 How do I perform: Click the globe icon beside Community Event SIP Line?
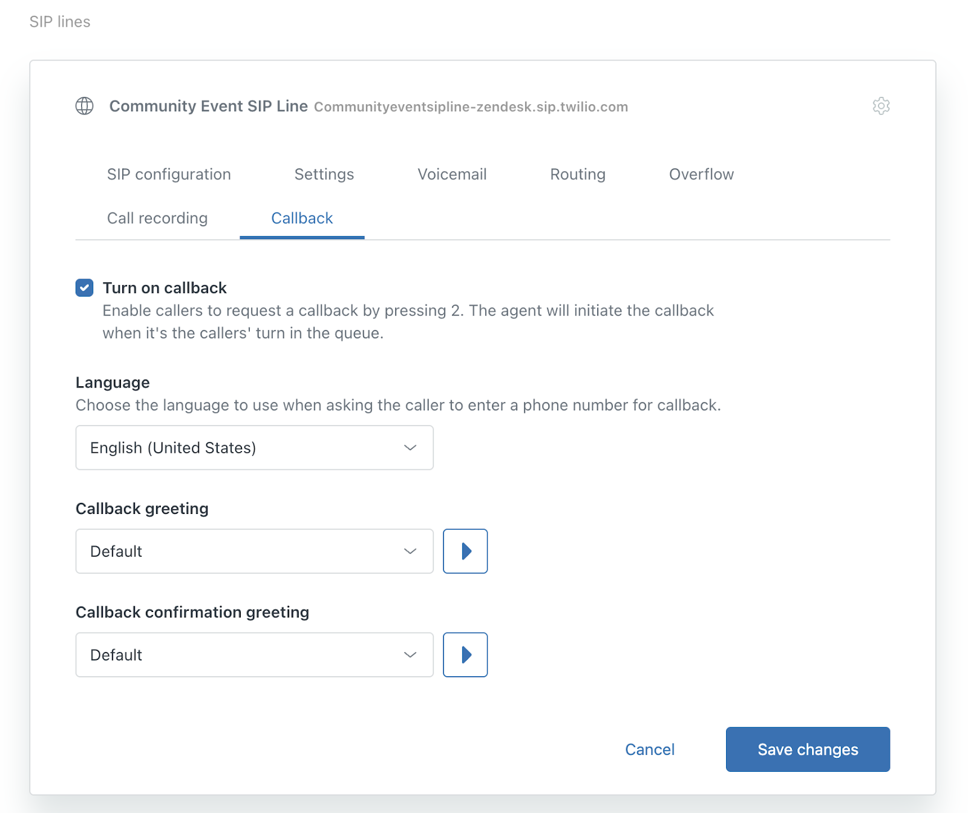(x=85, y=106)
